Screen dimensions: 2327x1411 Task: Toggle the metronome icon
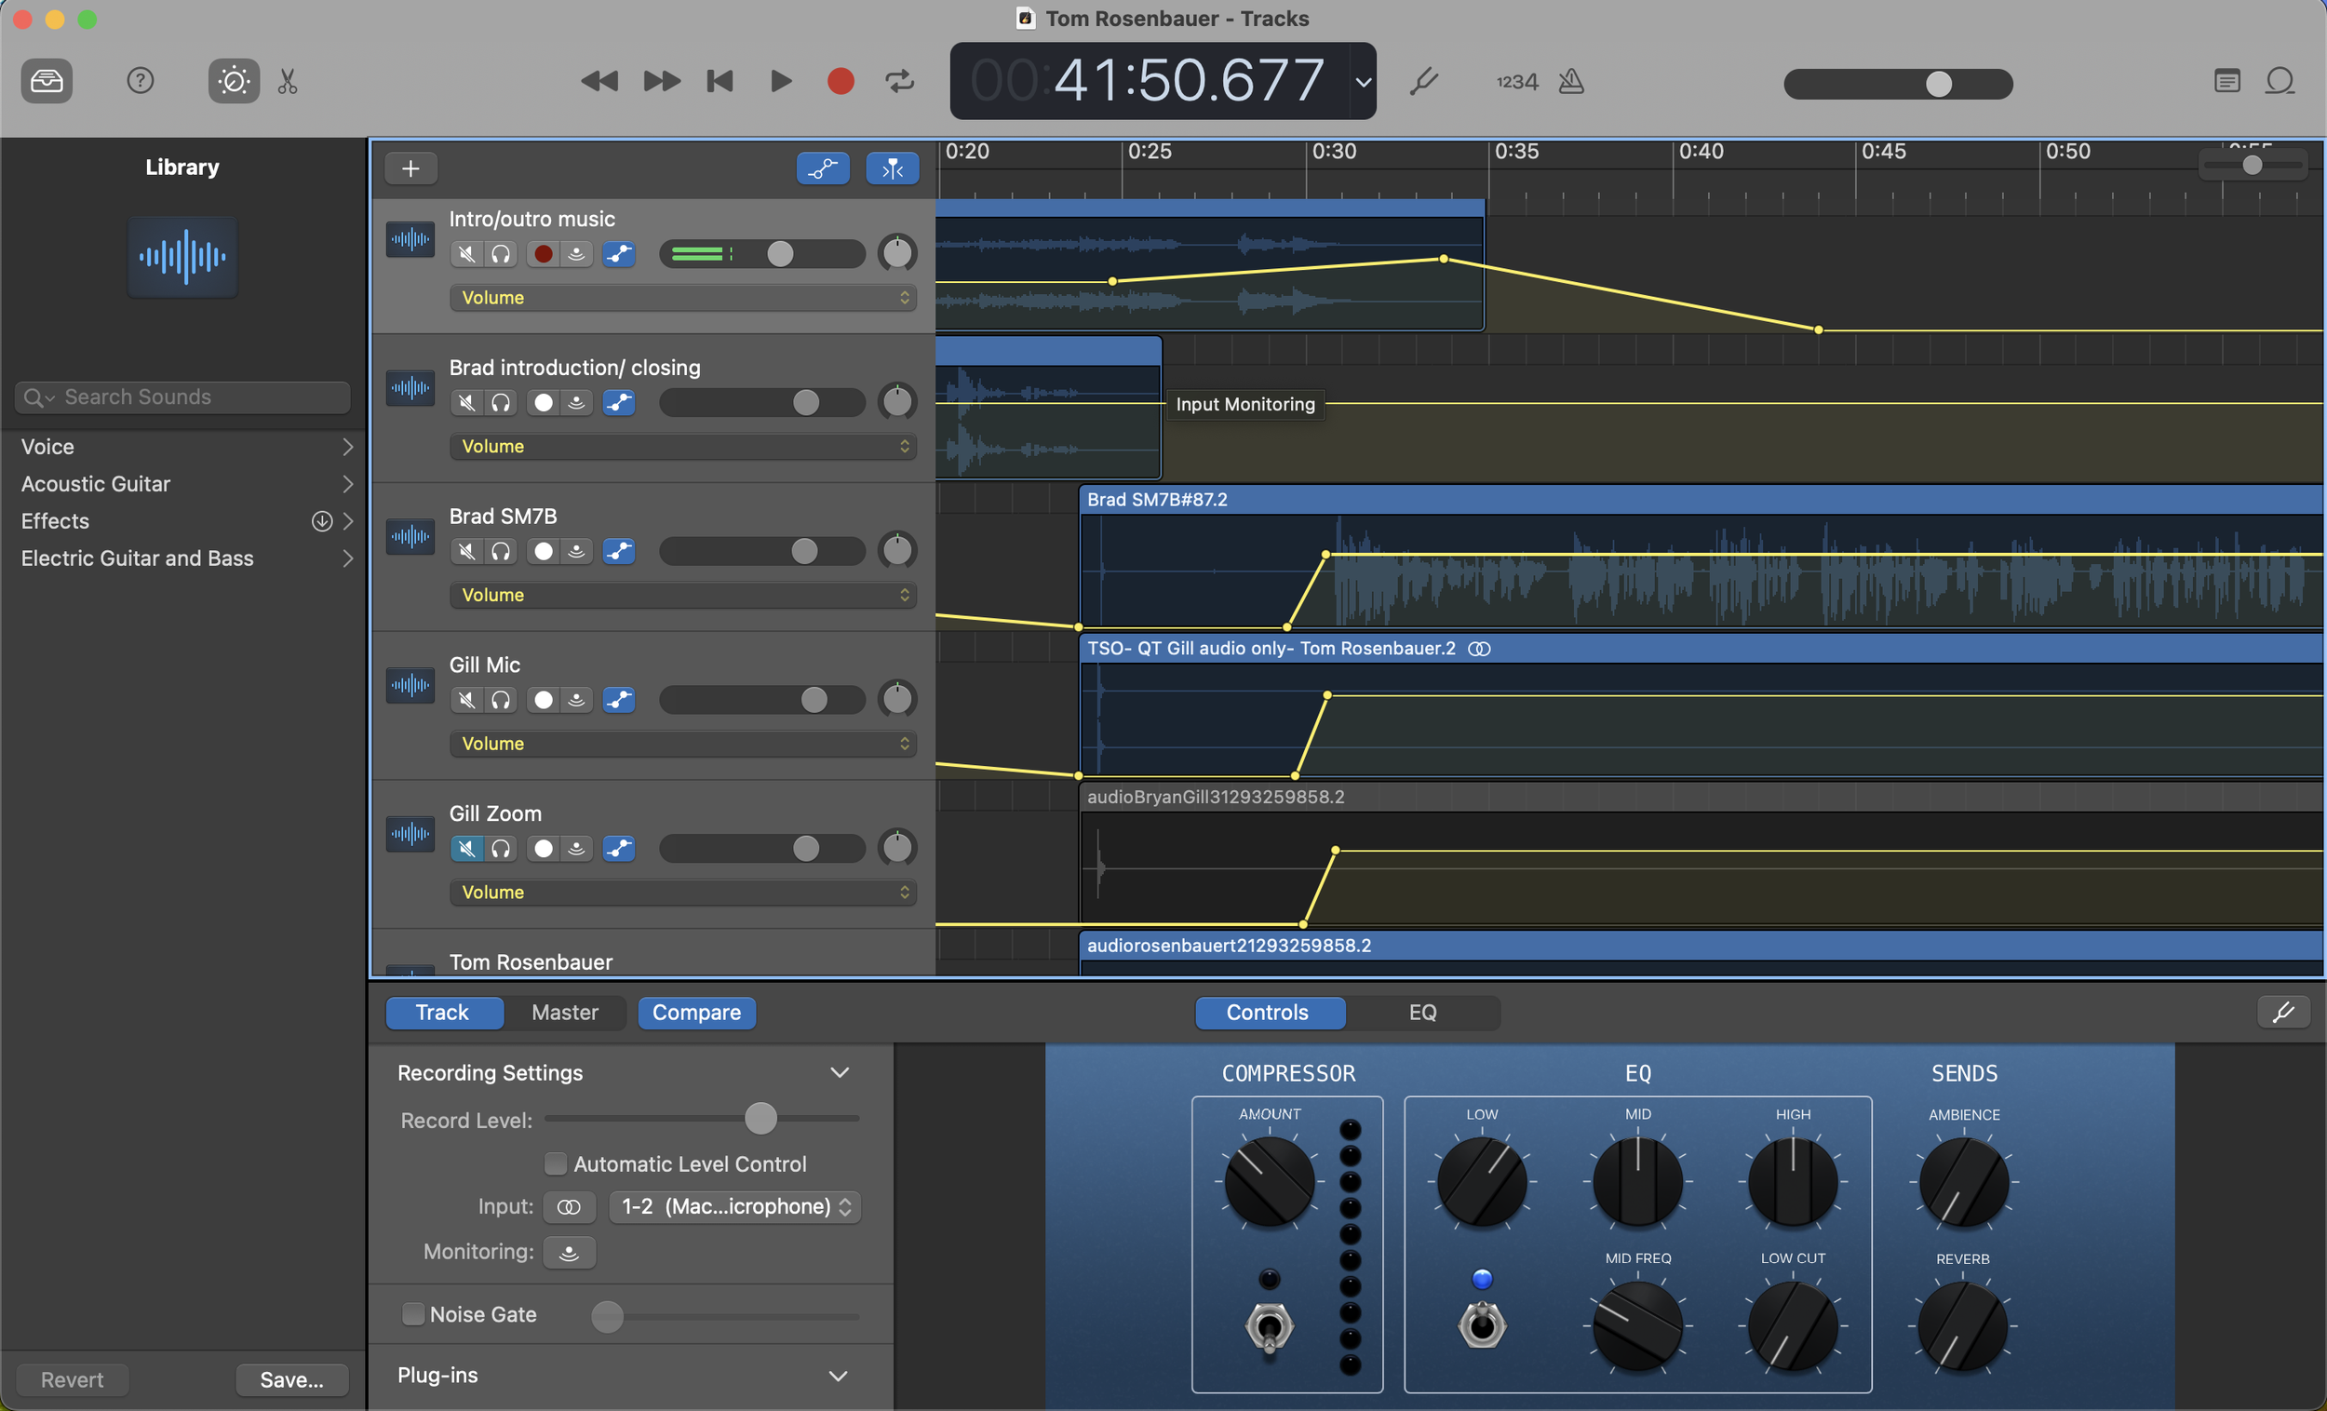tap(1570, 81)
